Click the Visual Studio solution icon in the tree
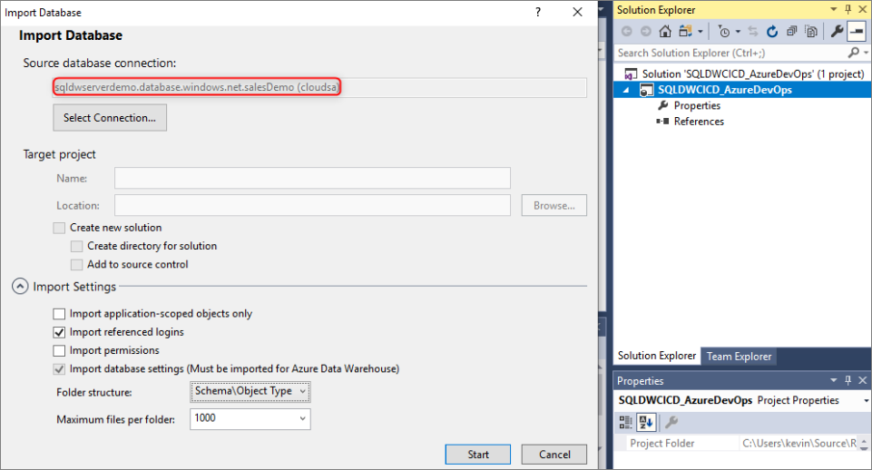The height and width of the screenshot is (470, 872). [631, 74]
